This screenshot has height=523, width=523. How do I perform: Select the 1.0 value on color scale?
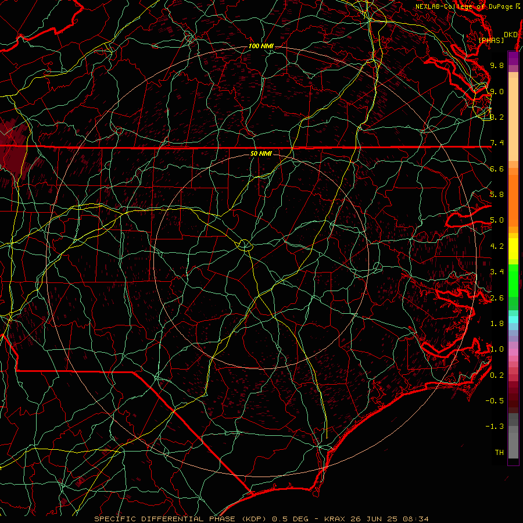[497, 349]
